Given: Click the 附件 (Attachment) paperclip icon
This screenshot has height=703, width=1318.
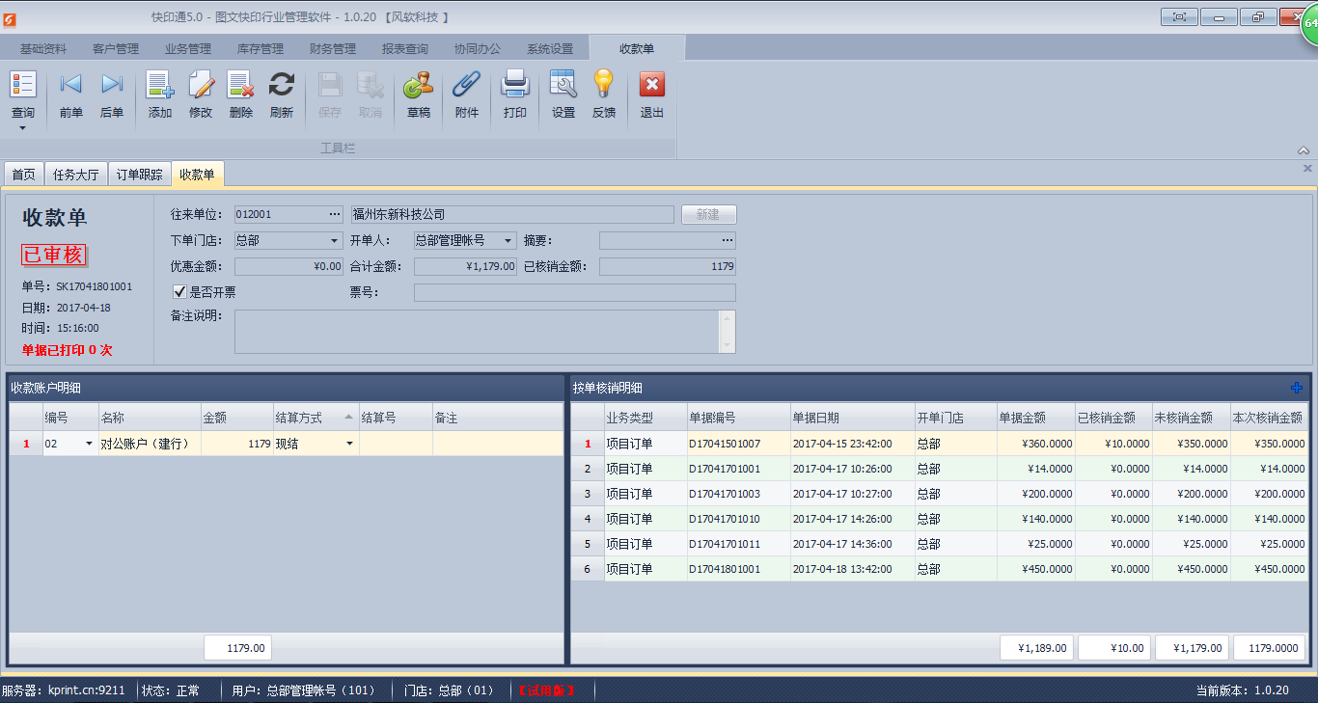Looking at the screenshot, I should (467, 94).
